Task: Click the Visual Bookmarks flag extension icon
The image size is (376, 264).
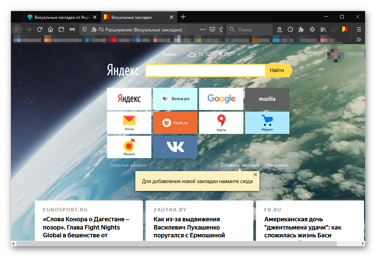Action: point(345,30)
